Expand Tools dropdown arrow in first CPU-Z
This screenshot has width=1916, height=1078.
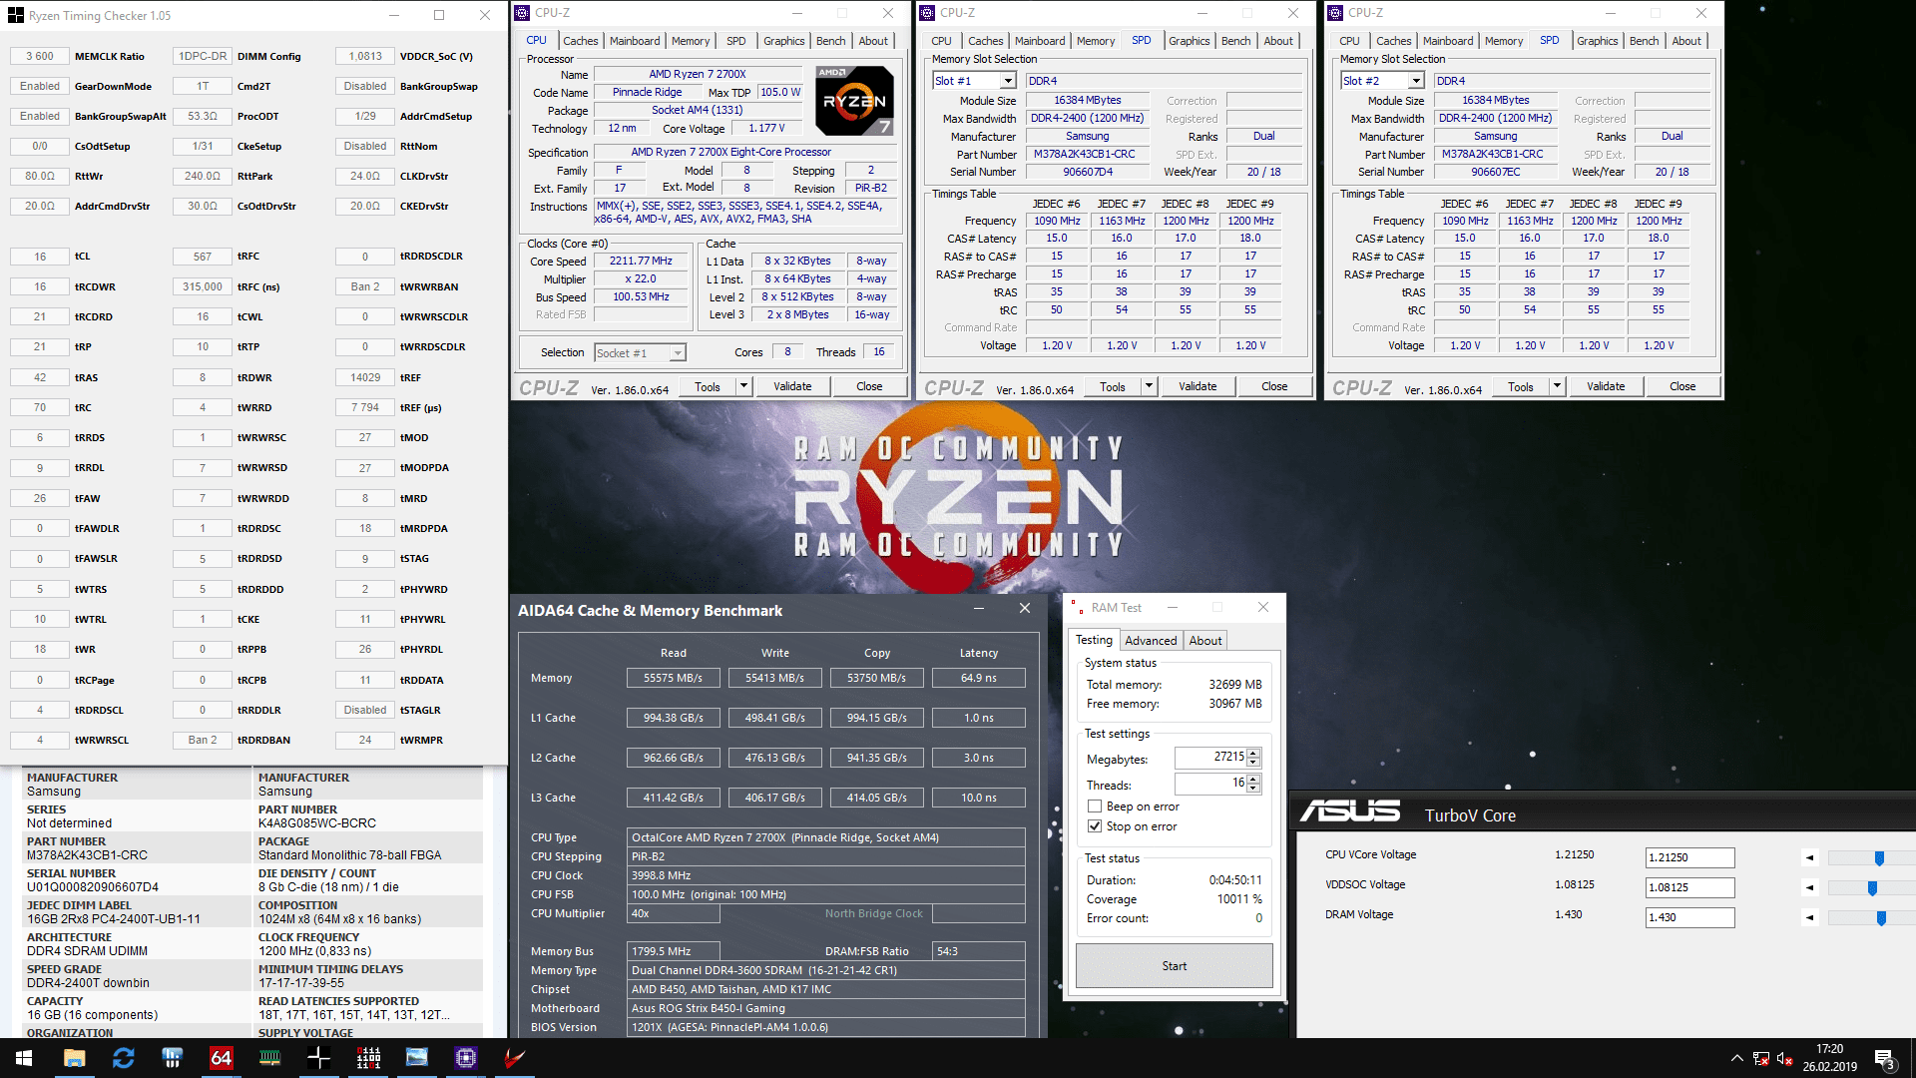742,386
